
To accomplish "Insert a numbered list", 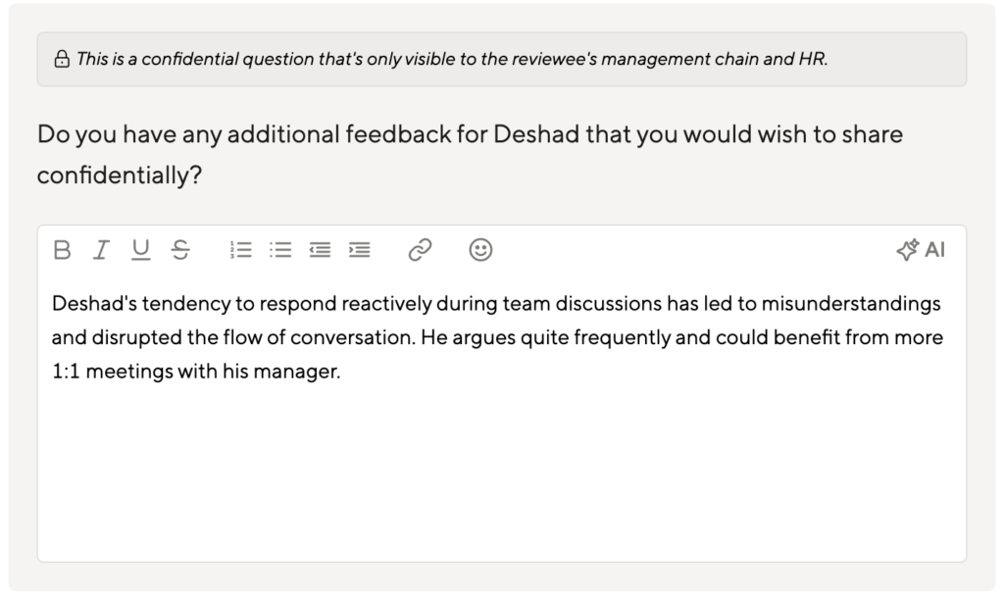I will point(240,250).
